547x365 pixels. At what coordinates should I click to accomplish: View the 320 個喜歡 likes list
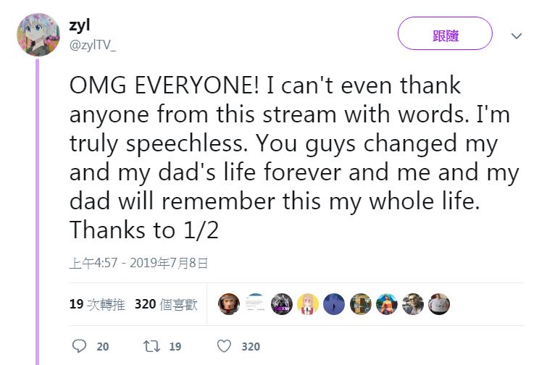166,304
